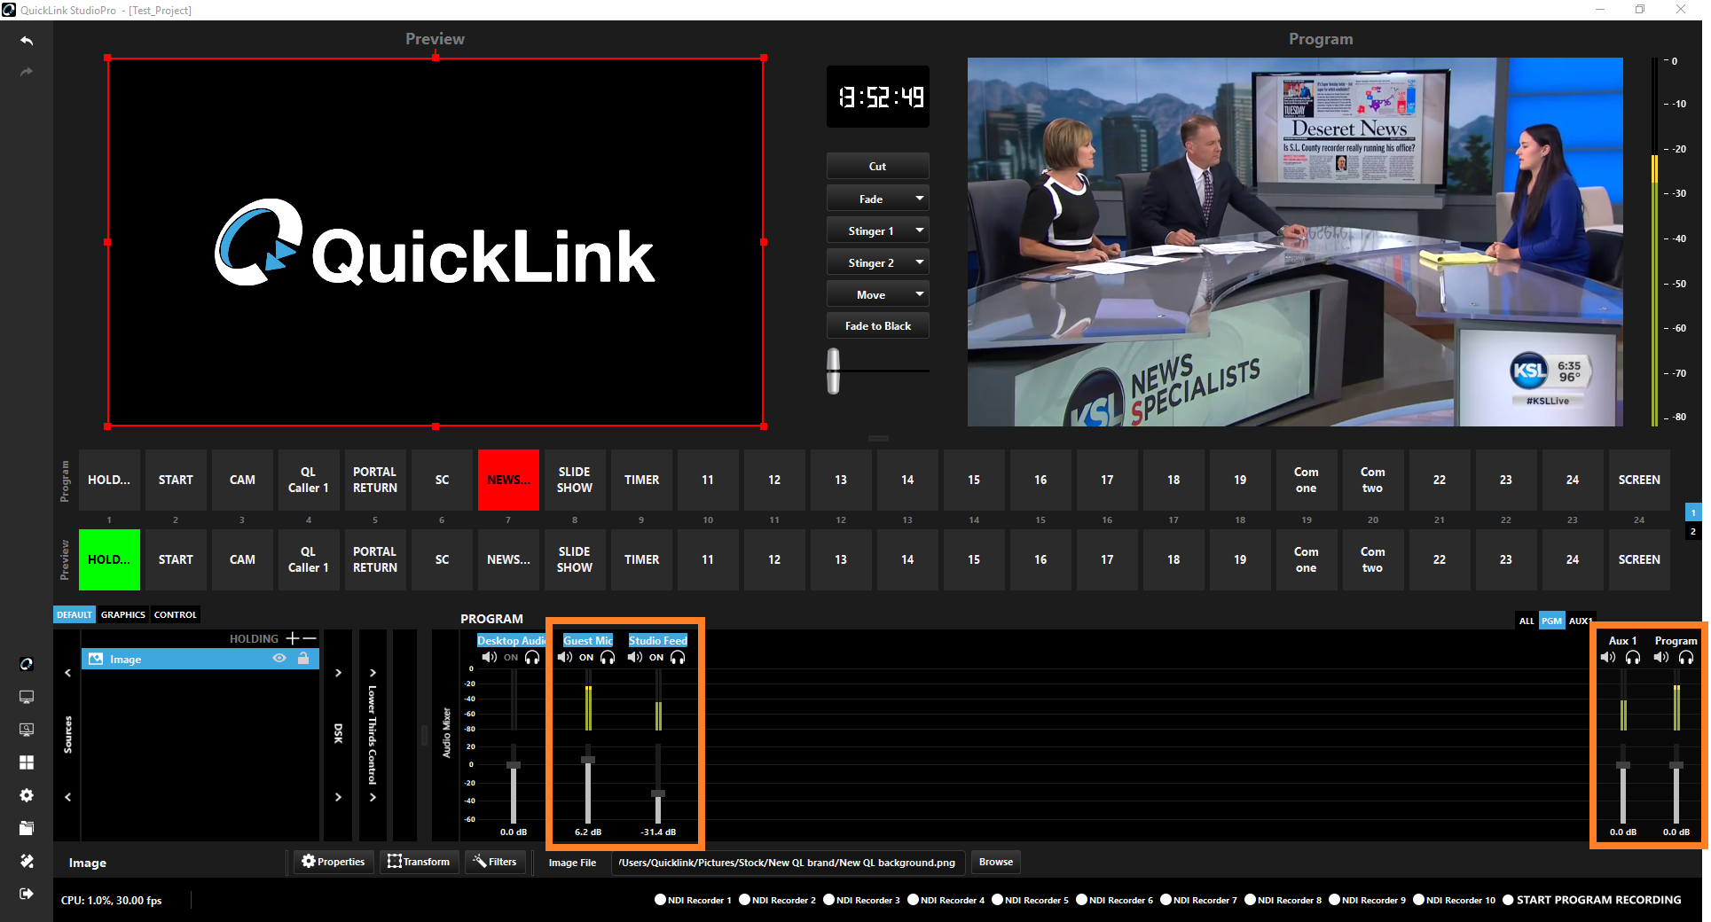Open the Move transition dropdown arrow
Screen dimensions: 1711x922
(x=920, y=294)
